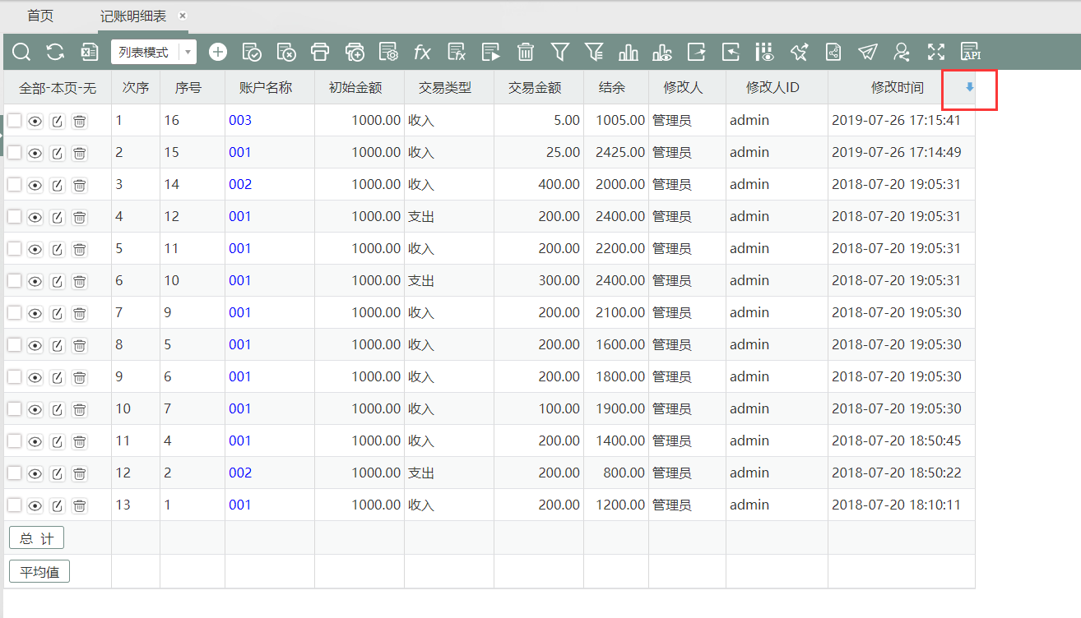
Task: Click the magnifier search icon in toolbar
Action: point(22,53)
